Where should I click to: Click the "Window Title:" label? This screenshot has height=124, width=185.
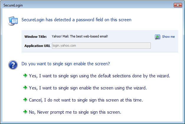pyautogui.click(x=36, y=37)
